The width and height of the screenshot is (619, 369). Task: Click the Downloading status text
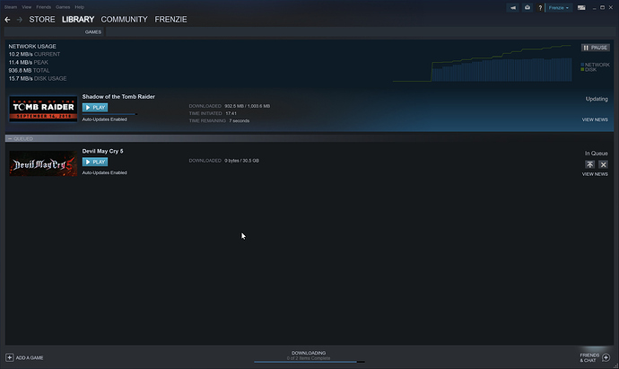pyautogui.click(x=309, y=353)
